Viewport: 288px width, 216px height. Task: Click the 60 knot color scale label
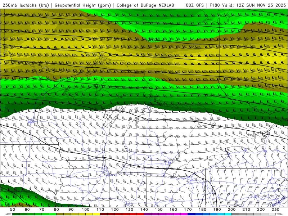[27, 210]
